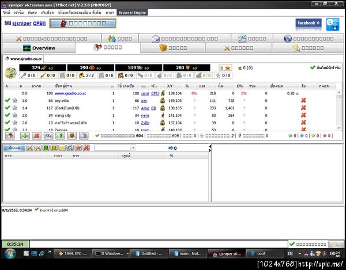The image size is (346, 270).
Task: Switch to the tab with the treasure chest icon
Action: click(x=173, y=48)
